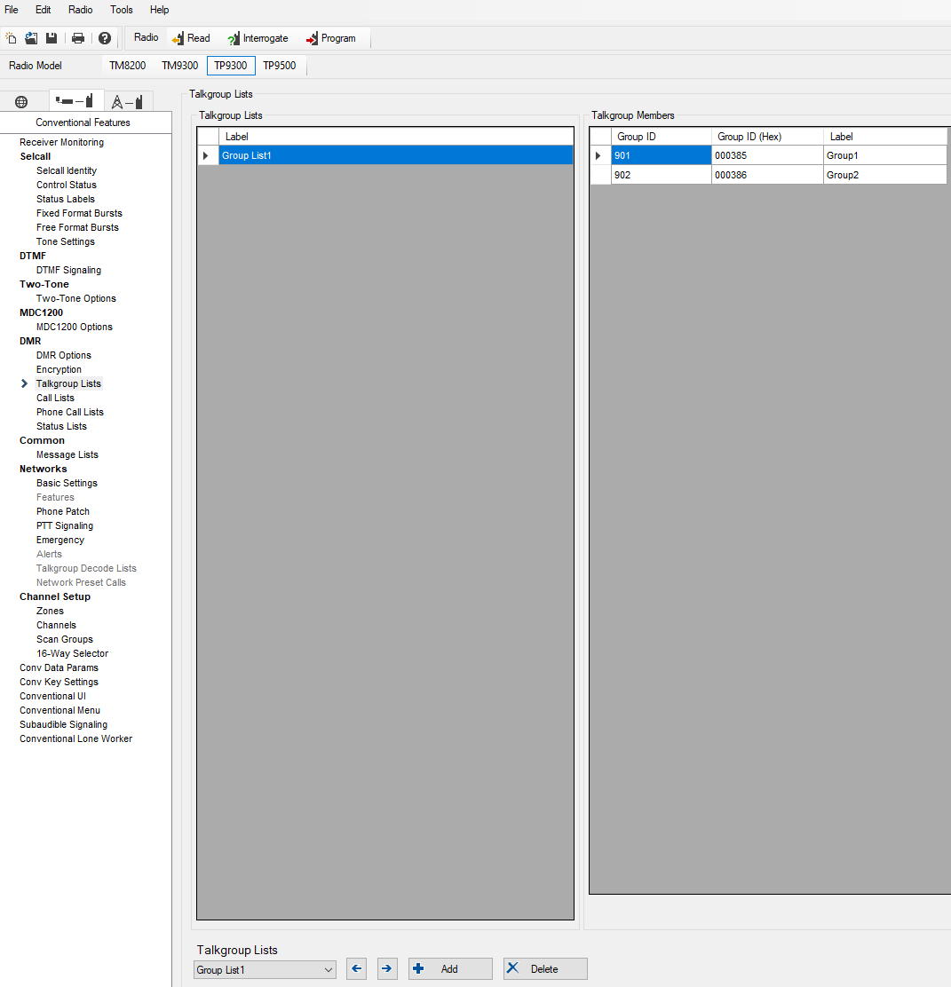Open 16-Way Selector
Viewport: 951px width, 987px height.
tap(73, 653)
